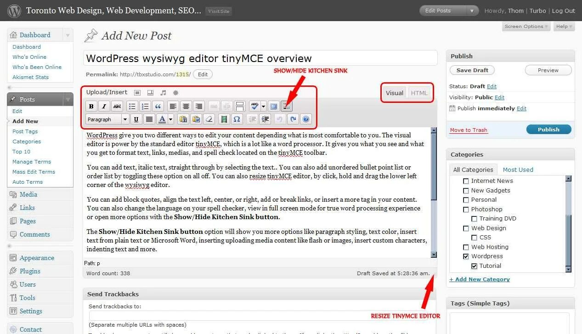Click Show/Hide Kitchen Sink icon
Image resolution: width=582 pixels, height=334 pixels.
click(287, 106)
